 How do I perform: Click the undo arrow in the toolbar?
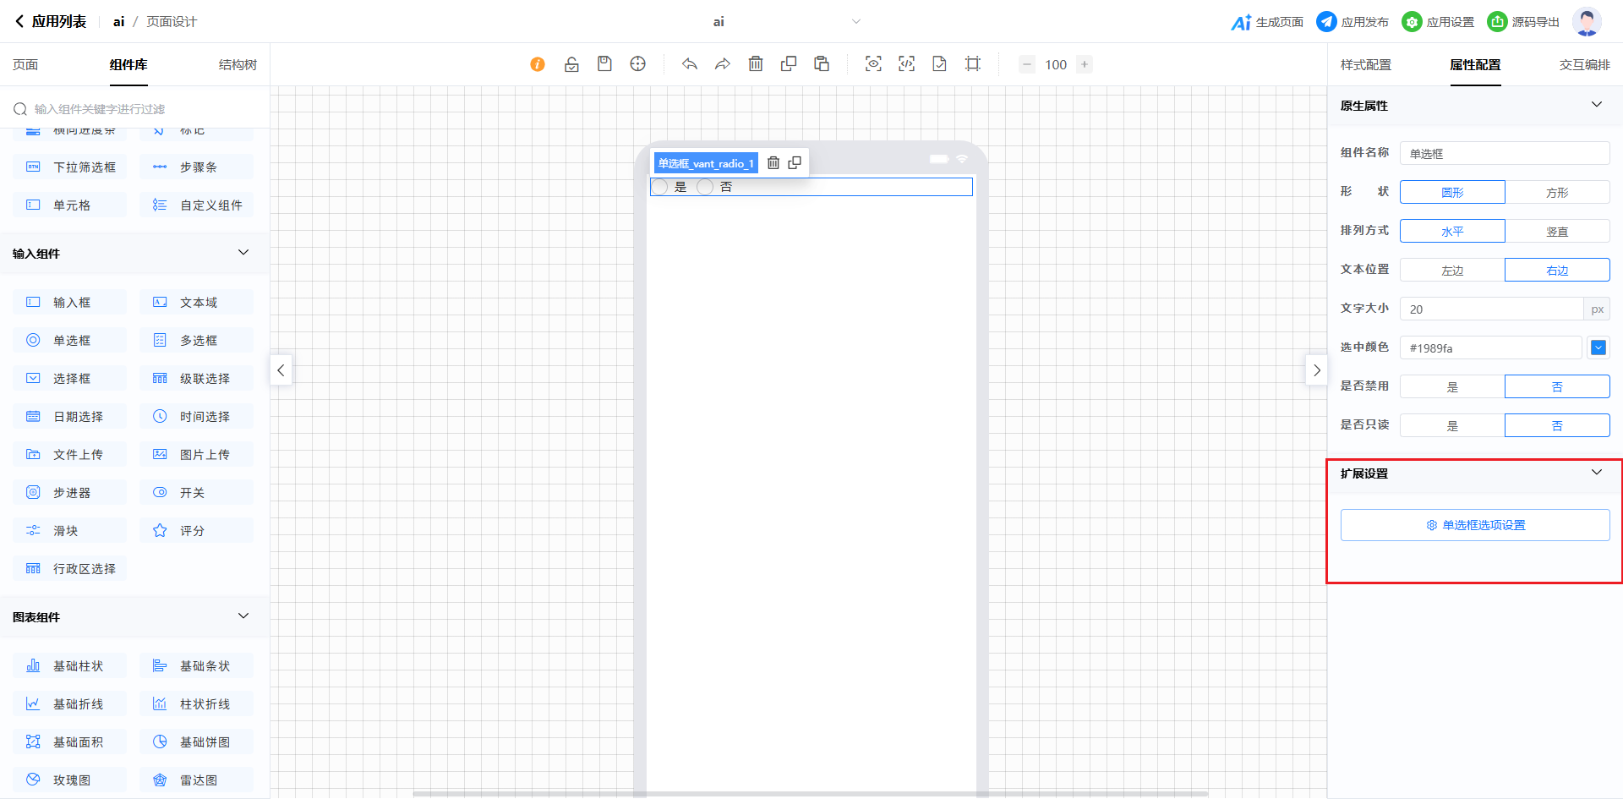tap(690, 64)
